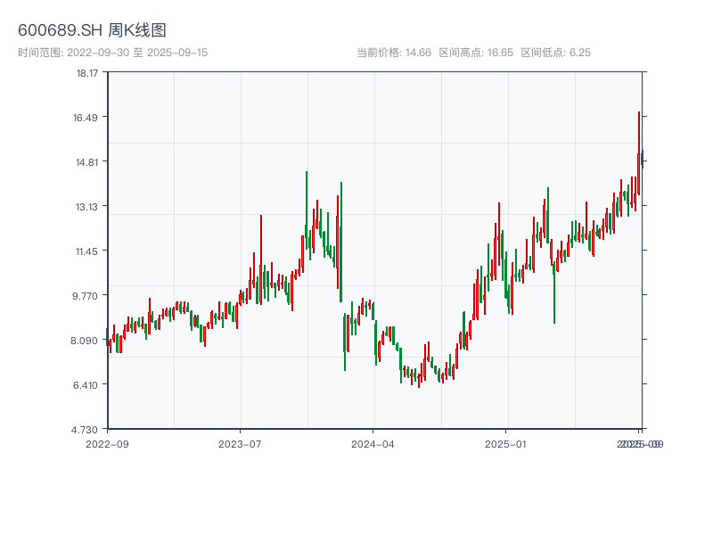Click the y-axis label 18.17
The height and width of the screenshot is (535, 713).
[86, 73]
